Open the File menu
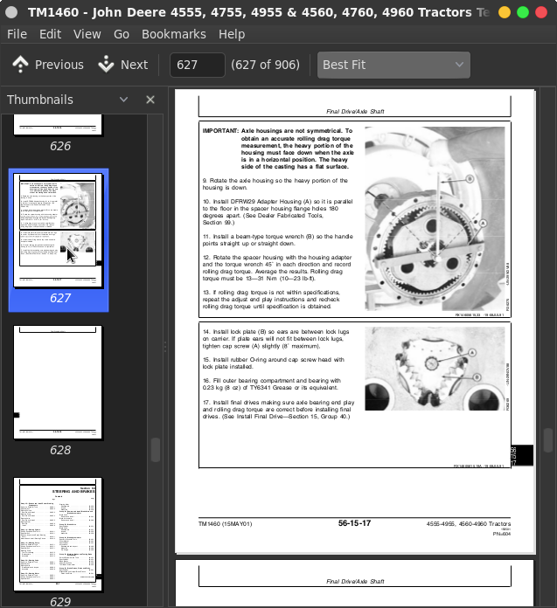The width and height of the screenshot is (557, 608). coord(17,34)
